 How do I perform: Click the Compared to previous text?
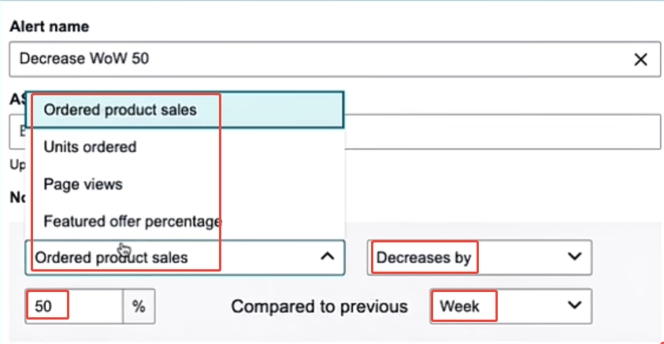319,306
